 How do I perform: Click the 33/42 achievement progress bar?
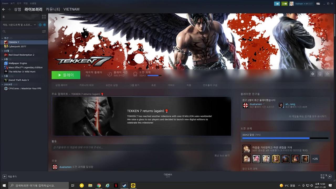pos(285,138)
